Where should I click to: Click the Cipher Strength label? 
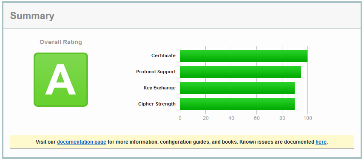(x=157, y=104)
